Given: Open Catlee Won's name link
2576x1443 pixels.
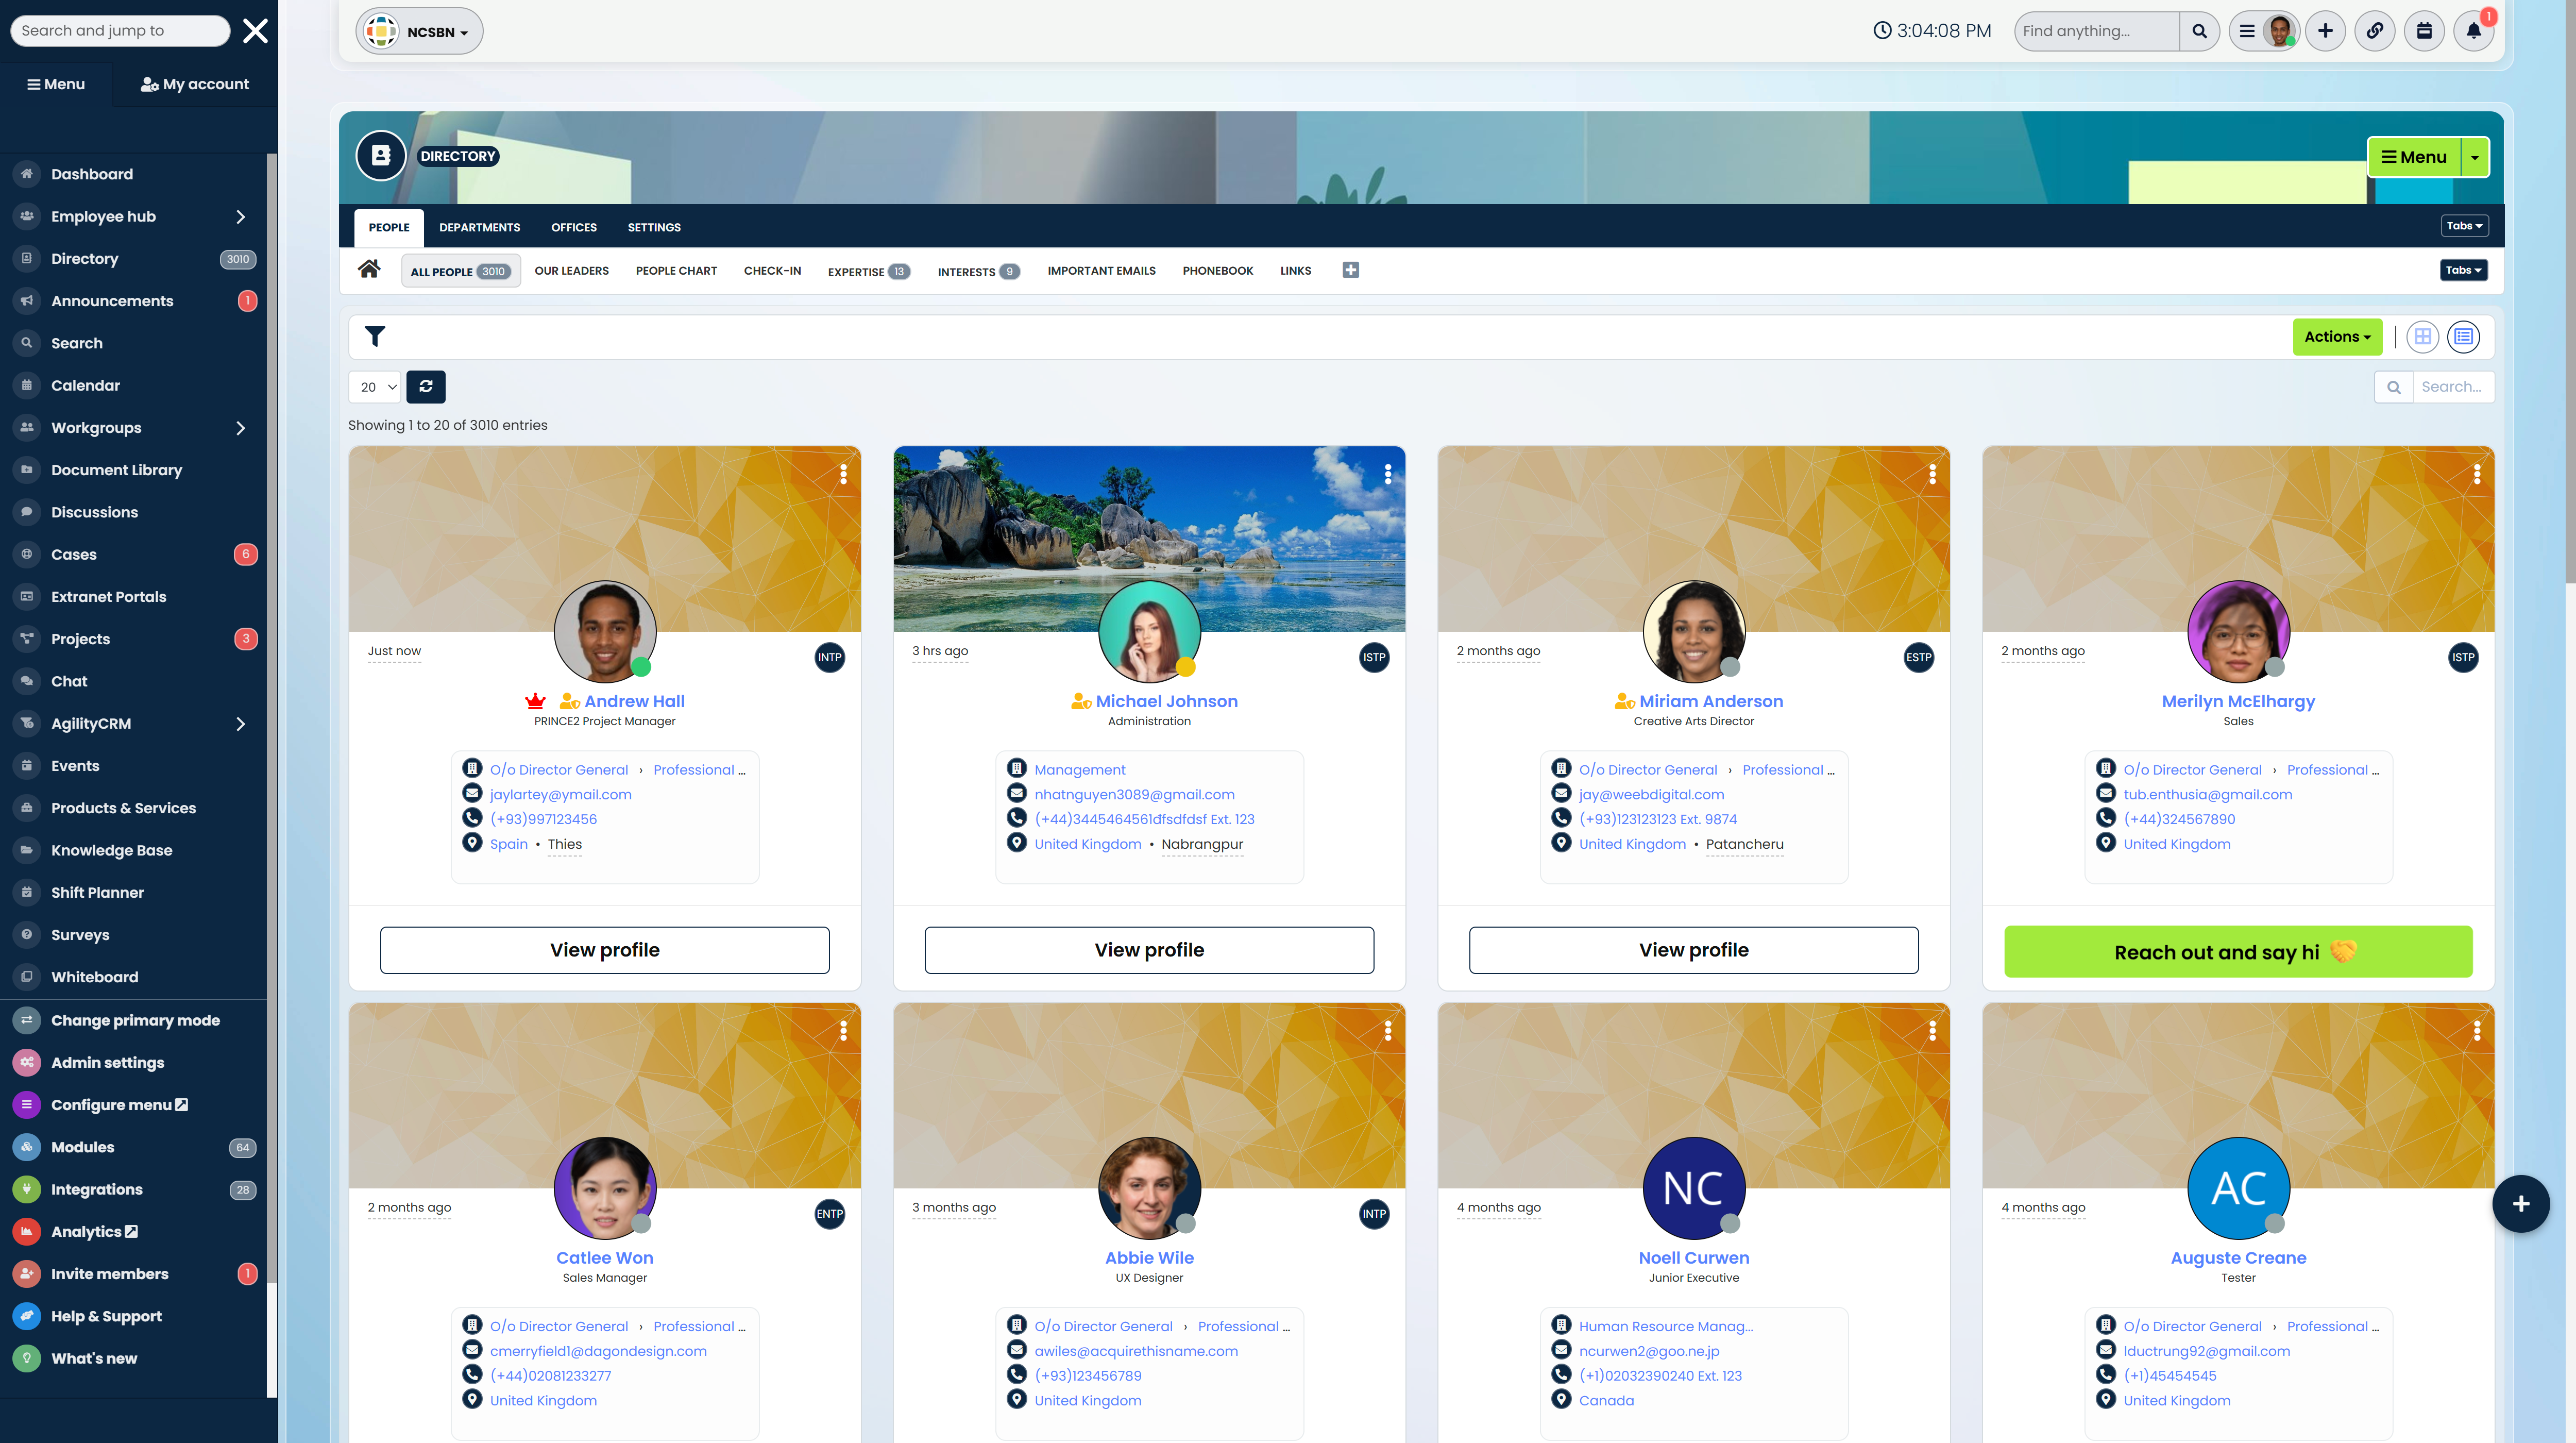Looking at the screenshot, I should tap(604, 1258).
